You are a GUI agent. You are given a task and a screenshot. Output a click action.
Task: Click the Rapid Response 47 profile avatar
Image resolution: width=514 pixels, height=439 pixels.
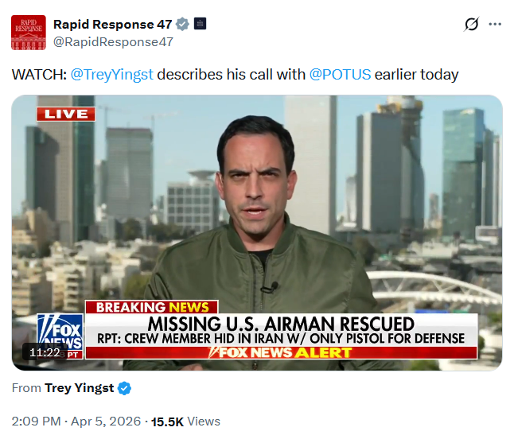pos(29,33)
